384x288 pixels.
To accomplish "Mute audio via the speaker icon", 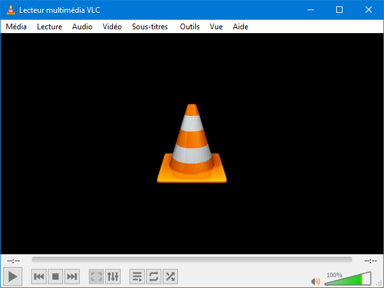I will pyautogui.click(x=315, y=282).
